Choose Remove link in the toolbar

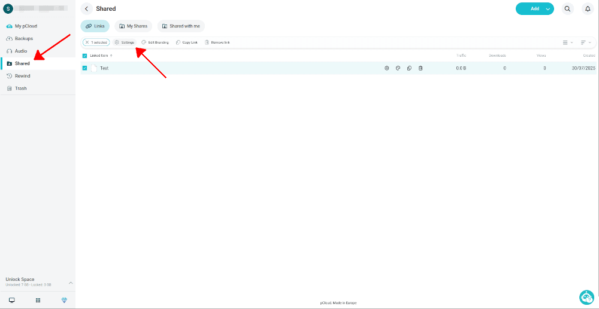(217, 42)
